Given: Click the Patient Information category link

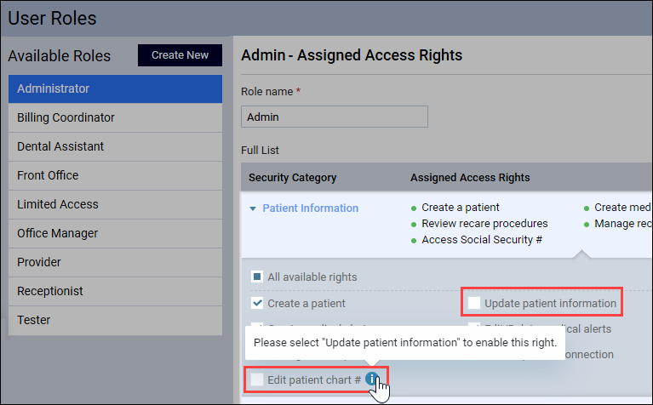Looking at the screenshot, I should 310,208.
